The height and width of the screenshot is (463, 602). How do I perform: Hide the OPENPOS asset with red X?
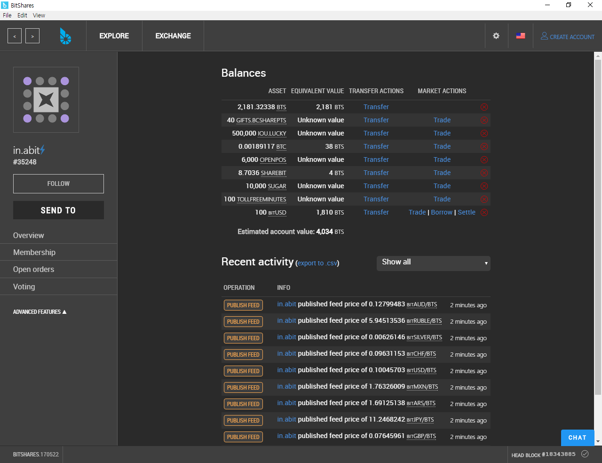point(484,160)
